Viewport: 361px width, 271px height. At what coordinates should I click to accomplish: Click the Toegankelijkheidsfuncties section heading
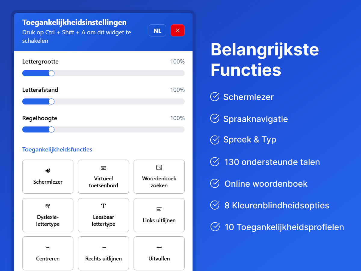click(x=57, y=149)
